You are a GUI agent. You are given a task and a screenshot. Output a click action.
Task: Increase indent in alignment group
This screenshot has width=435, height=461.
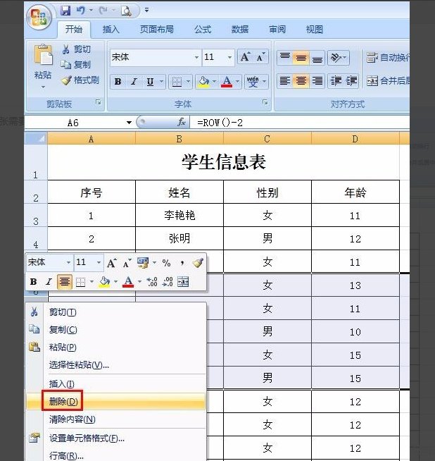point(351,80)
